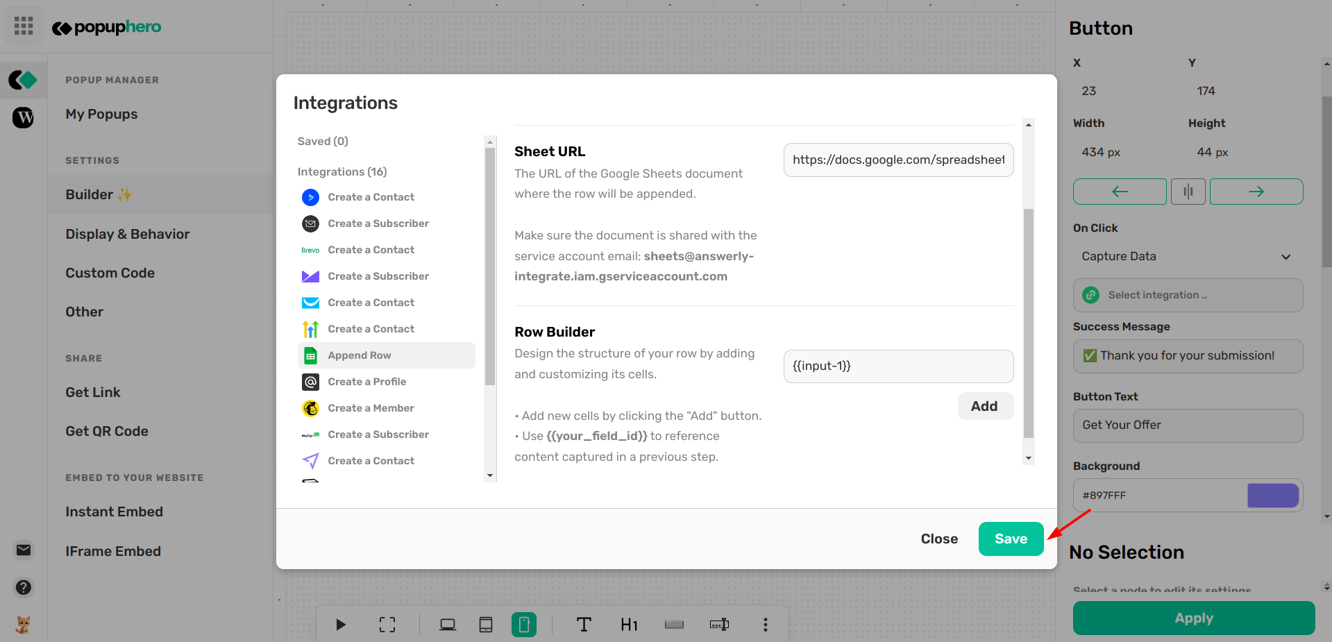1332x642 pixels.
Task: Go to Display & Behavior settings
Action: [x=128, y=234]
